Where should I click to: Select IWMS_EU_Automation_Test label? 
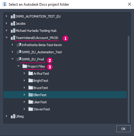point(42,52)
